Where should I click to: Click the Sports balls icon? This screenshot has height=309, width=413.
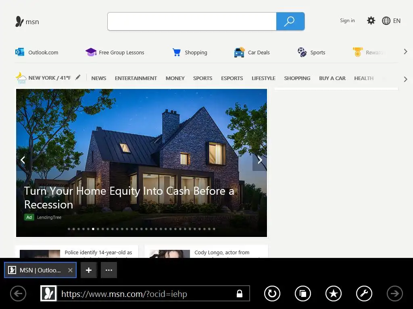tap(302, 52)
